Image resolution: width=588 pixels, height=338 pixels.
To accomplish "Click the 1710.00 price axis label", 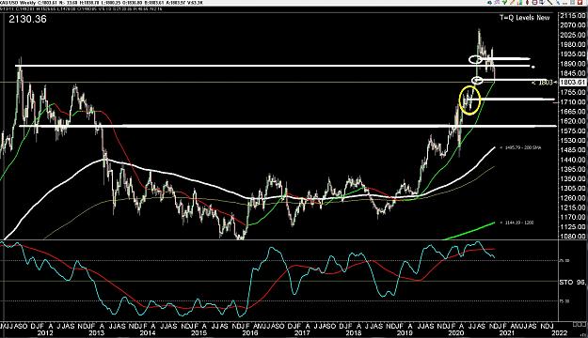I will tap(572, 102).
